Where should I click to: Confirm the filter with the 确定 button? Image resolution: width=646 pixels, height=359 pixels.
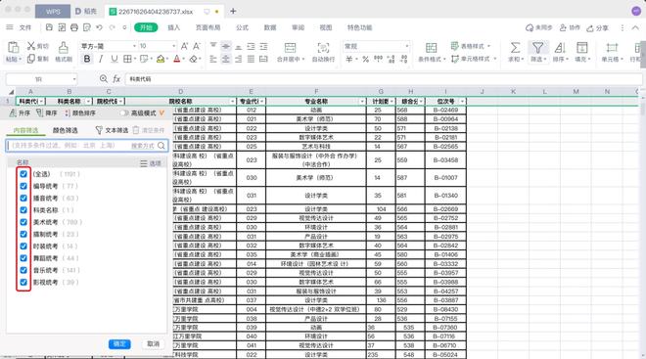click(x=119, y=343)
